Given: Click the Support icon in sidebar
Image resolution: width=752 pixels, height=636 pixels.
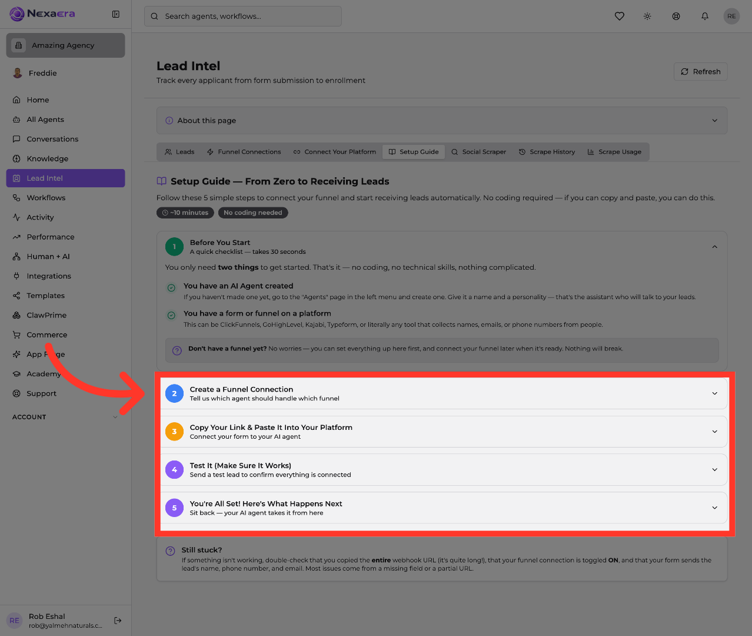Looking at the screenshot, I should pyautogui.click(x=16, y=393).
